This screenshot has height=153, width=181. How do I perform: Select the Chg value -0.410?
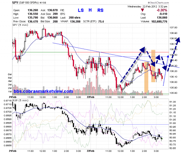click(x=163, y=14)
